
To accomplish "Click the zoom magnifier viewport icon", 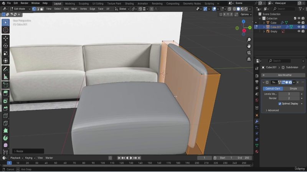I will tap(249, 40).
